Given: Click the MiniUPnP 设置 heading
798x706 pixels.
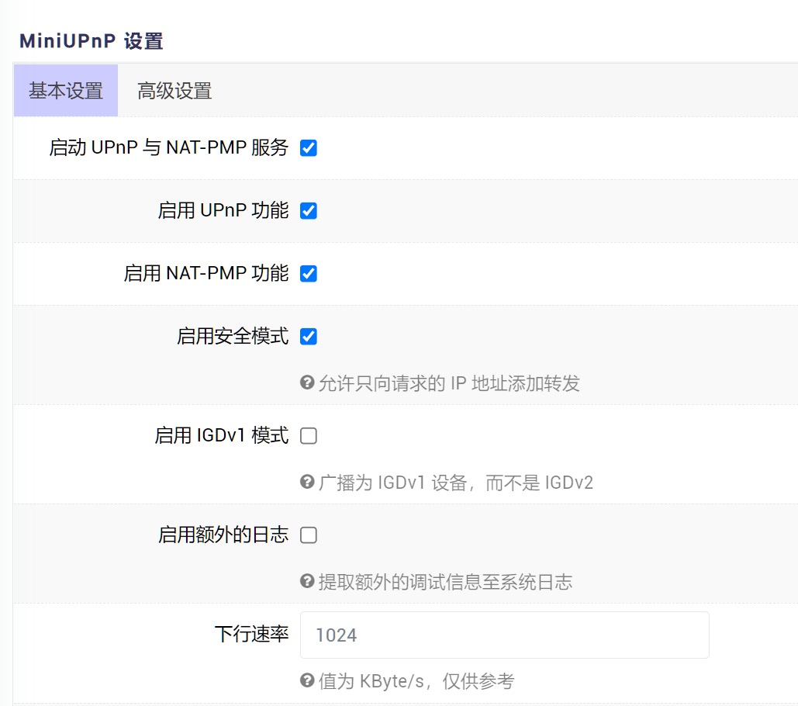Looking at the screenshot, I should click(91, 40).
